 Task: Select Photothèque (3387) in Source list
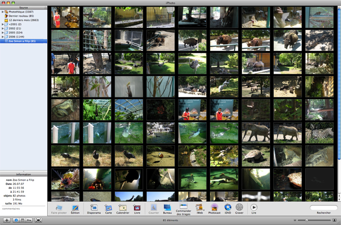tap(23, 12)
